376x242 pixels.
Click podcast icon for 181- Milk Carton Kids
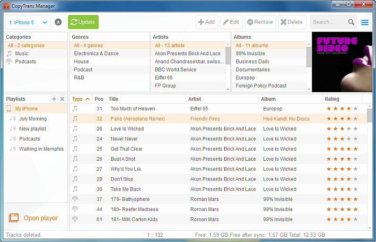point(75,219)
